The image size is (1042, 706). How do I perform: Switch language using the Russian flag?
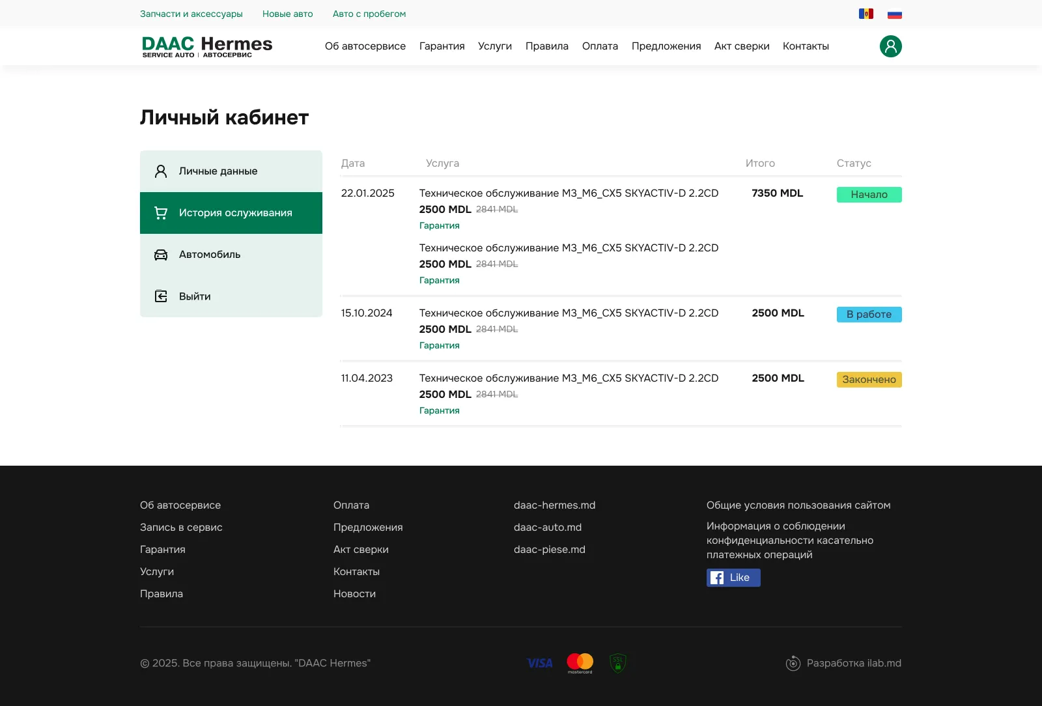894,14
